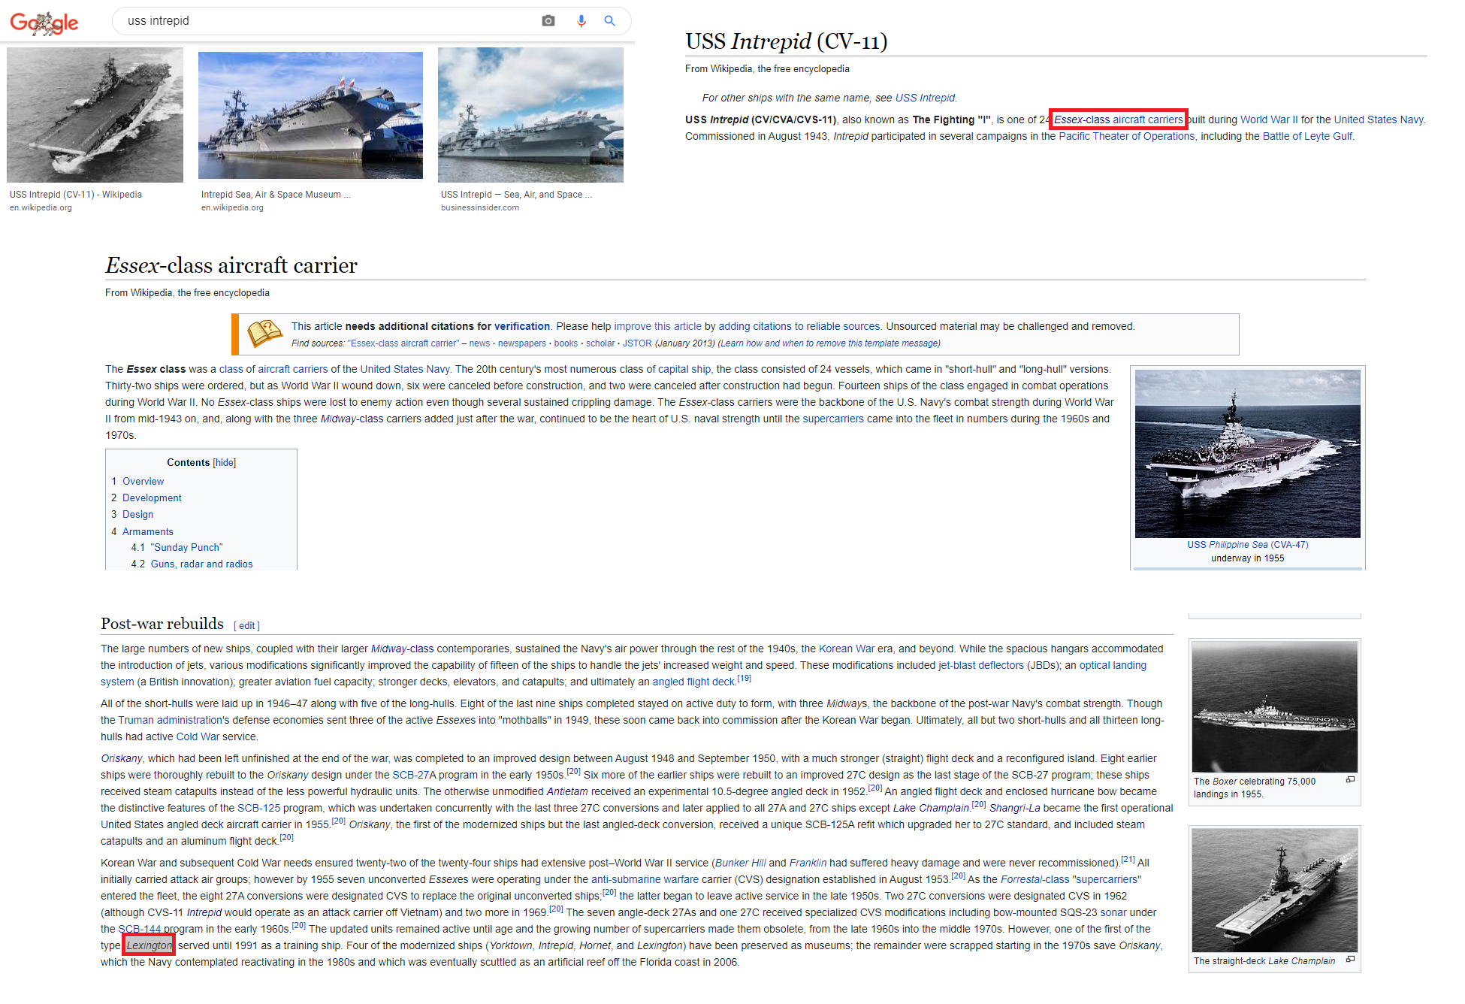Click the citation book question-mark icon
This screenshot has height=1004, width=1465.
(264, 334)
